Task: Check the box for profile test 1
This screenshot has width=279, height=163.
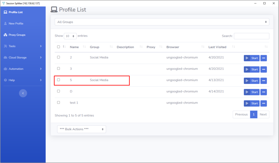Action: click(x=59, y=102)
